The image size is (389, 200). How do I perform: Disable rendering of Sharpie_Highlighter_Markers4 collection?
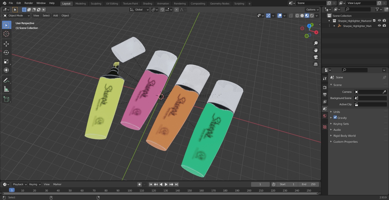[x=384, y=21]
